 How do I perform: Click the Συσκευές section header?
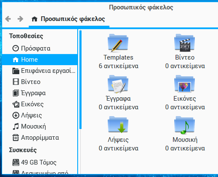tap(23, 150)
